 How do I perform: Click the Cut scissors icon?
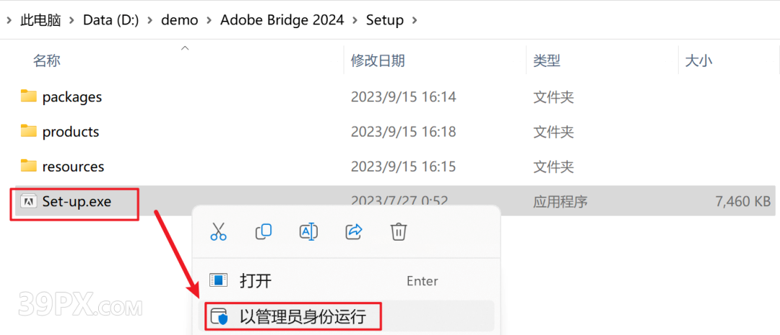[x=218, y=231]
